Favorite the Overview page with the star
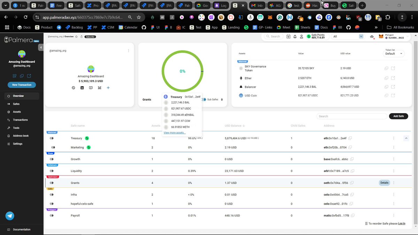The width and height of the screenshot is (418, 235). tap(76, 37)
